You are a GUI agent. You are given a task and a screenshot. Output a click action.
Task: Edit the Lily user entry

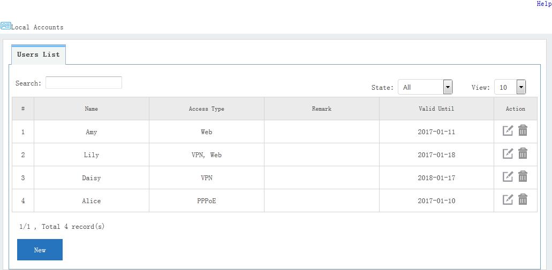click(508, 154)
